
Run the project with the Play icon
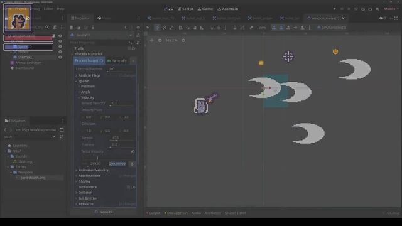coord(334,9)
